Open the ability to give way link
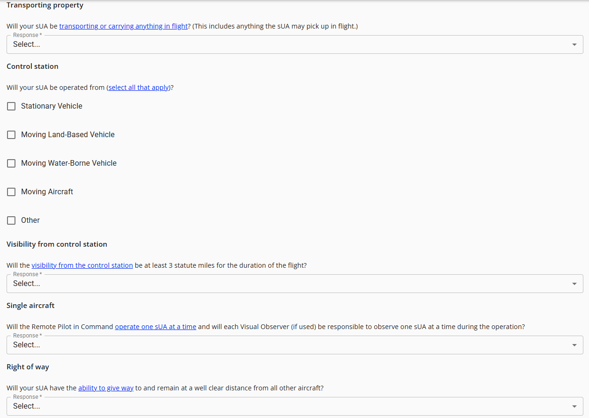589x418 pixels. [106, 388]
